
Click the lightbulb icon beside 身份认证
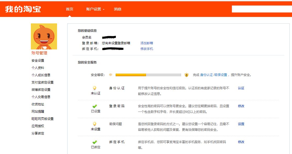pyautogui.click(x=95, y=88)
